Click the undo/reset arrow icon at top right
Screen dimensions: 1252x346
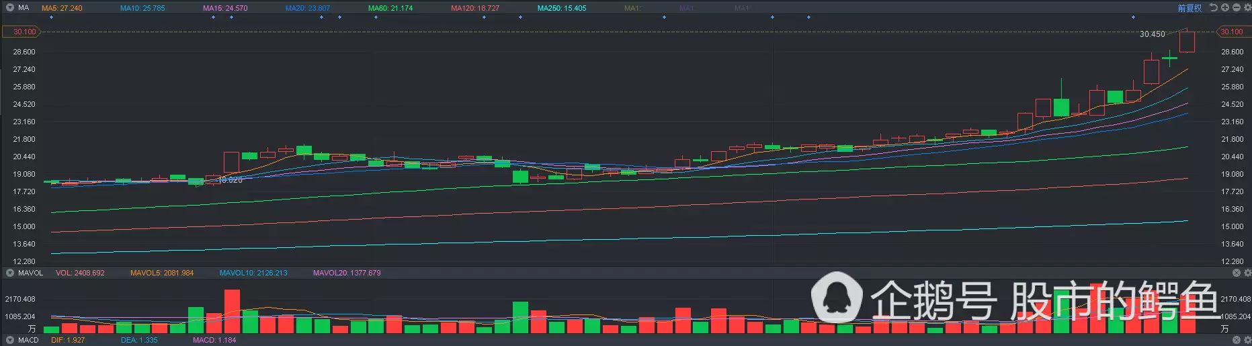[x=1213, y=8]
